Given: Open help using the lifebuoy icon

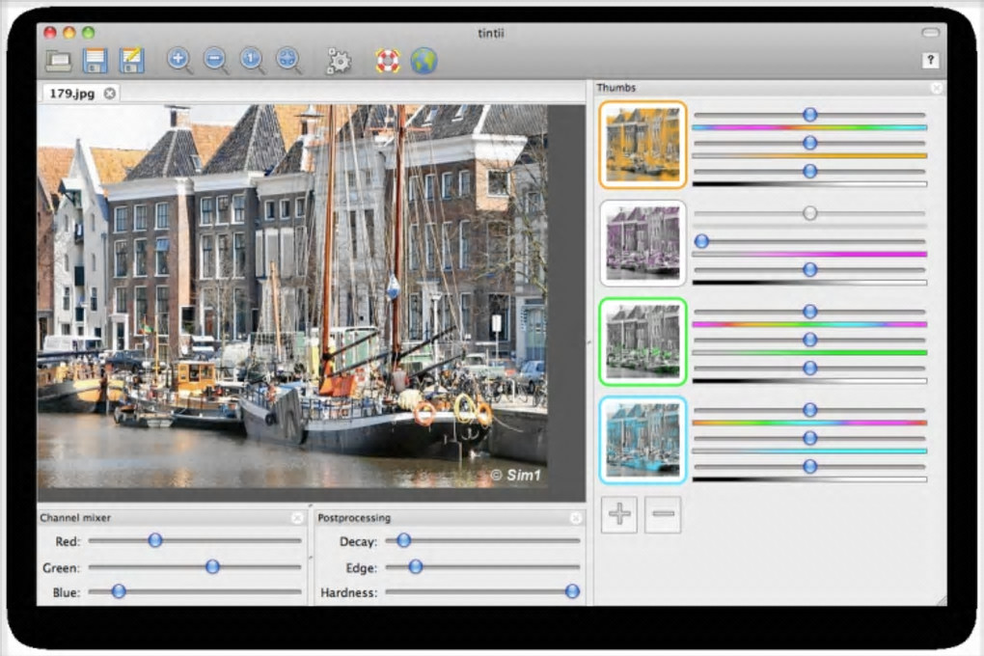Looking at the screenshot, I should point(387,61).
